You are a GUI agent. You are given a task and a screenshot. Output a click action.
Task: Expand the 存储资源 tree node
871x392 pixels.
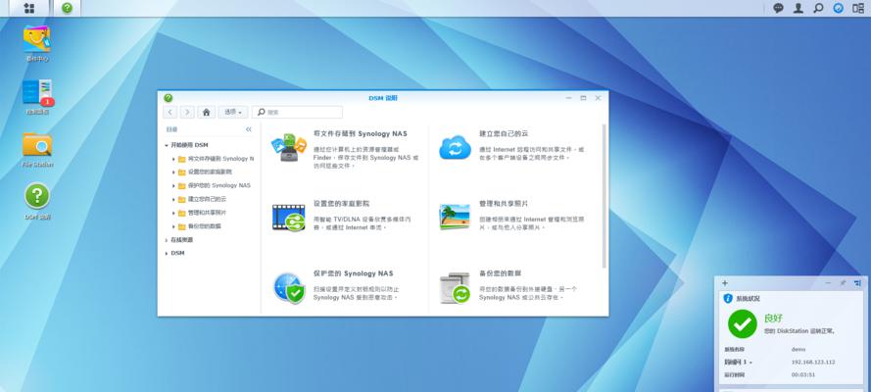167,240
